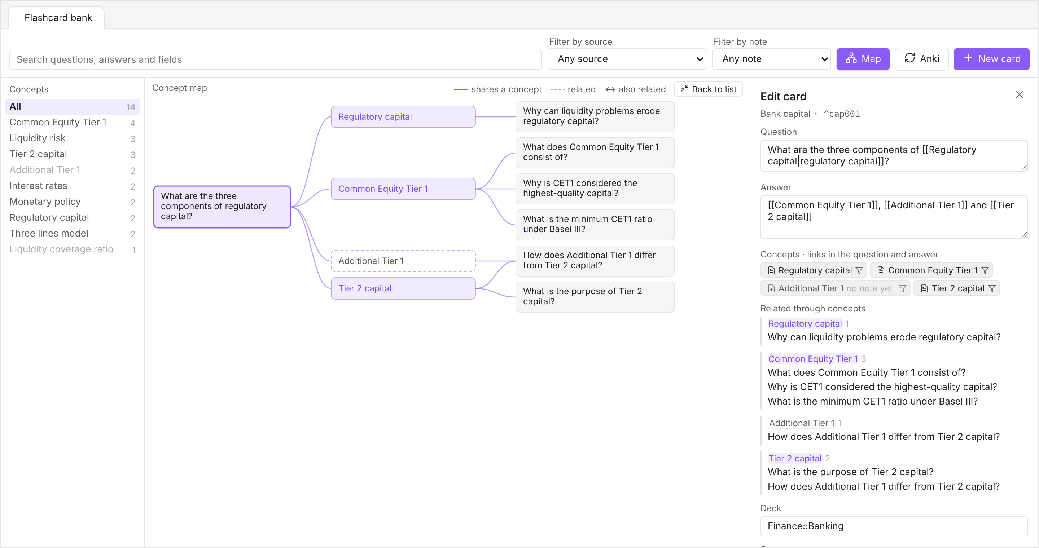This screenshot has width=1039, height=548.
Task: Select Regulatory capital sidebar concept
Action: click(72, 218)
